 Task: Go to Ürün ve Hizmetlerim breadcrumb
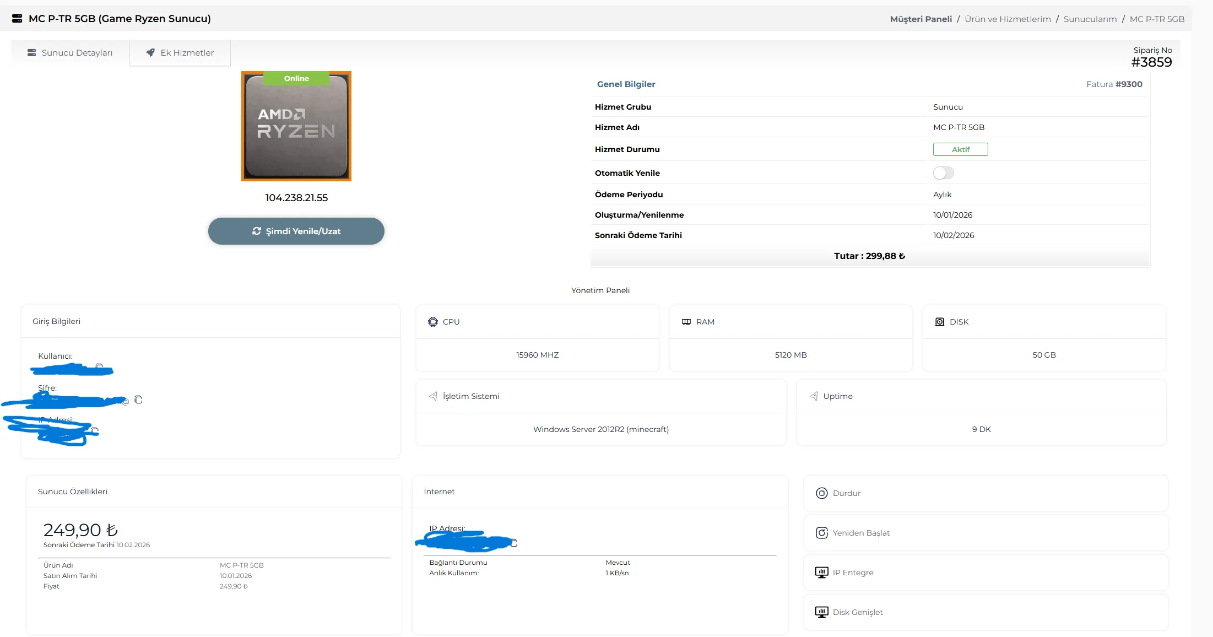click(x=1008, y=19)
